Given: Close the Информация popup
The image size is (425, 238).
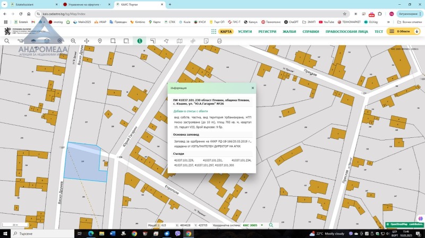Looking at the screenshot, I should click(x=252, y=88).
